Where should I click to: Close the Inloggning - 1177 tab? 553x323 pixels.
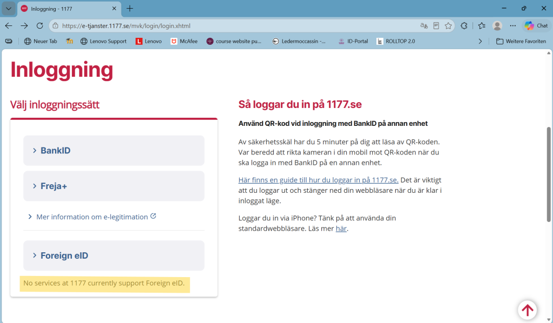(x=114, y=9)
